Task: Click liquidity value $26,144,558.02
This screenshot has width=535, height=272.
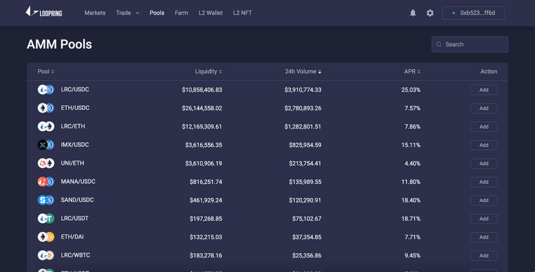Action: (202, 108)
